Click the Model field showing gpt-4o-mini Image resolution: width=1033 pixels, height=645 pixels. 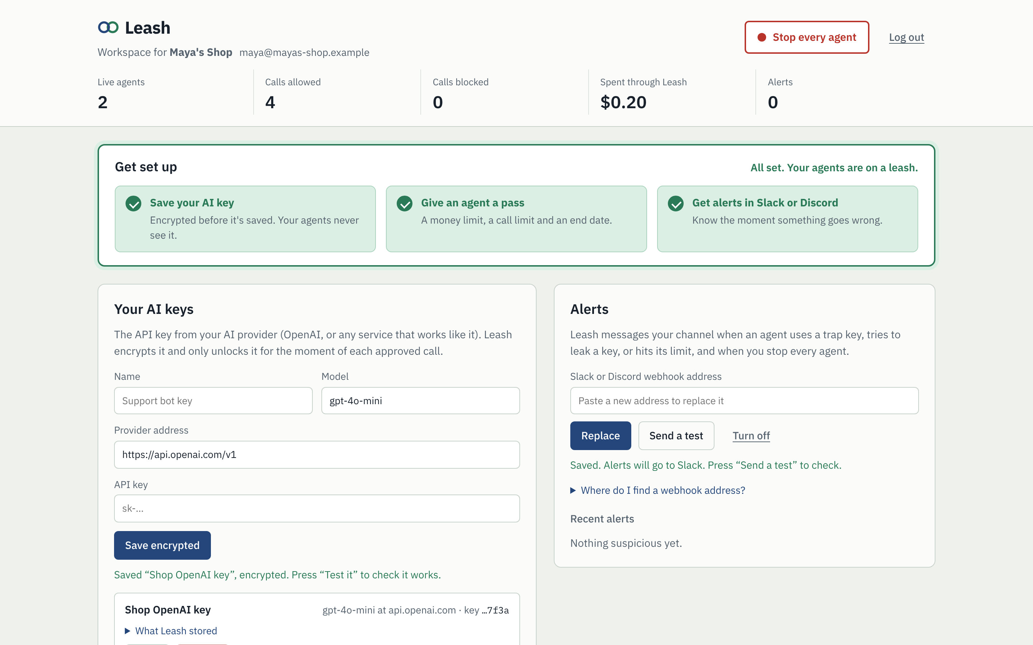(x=420, y=401)
